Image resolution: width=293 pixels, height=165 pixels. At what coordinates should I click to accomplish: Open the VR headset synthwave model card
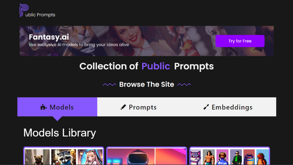147,156
